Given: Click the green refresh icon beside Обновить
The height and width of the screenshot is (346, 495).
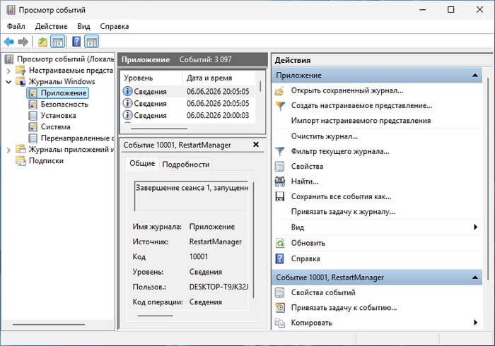Looking at the screenshot, I should [x=280, y=244].
